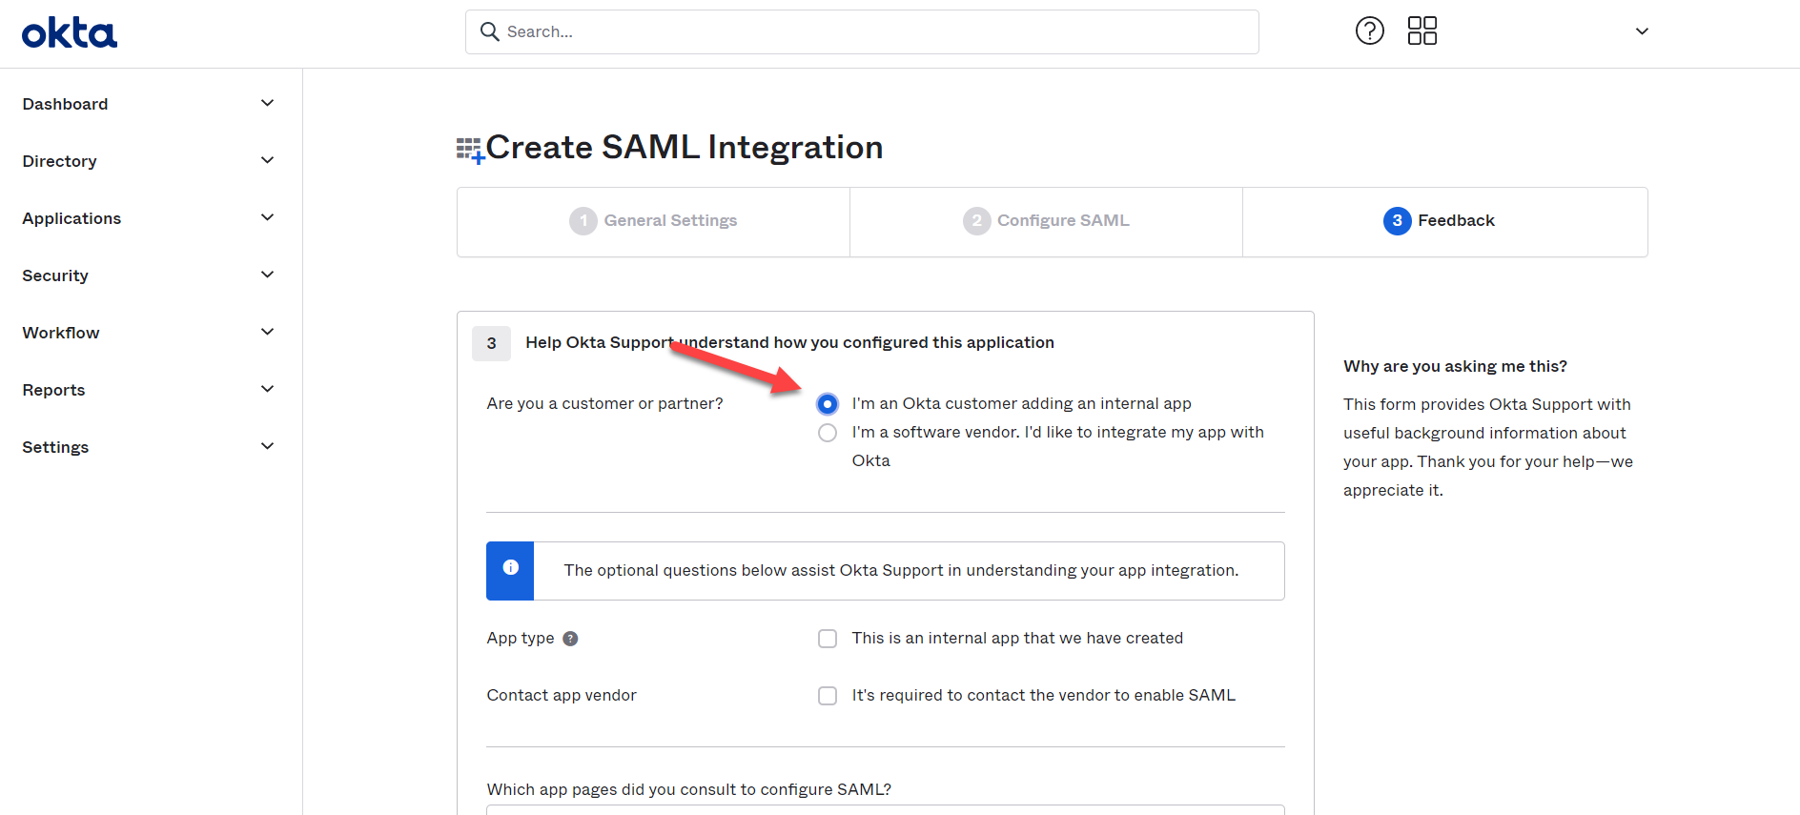The width and height of the screenshot is (1800, 815).
Task: Click the step 3 Feedback circle icon
Action: (x=1397, y=221)
